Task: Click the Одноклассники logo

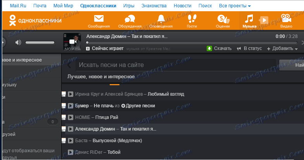Action: point(35,20)
